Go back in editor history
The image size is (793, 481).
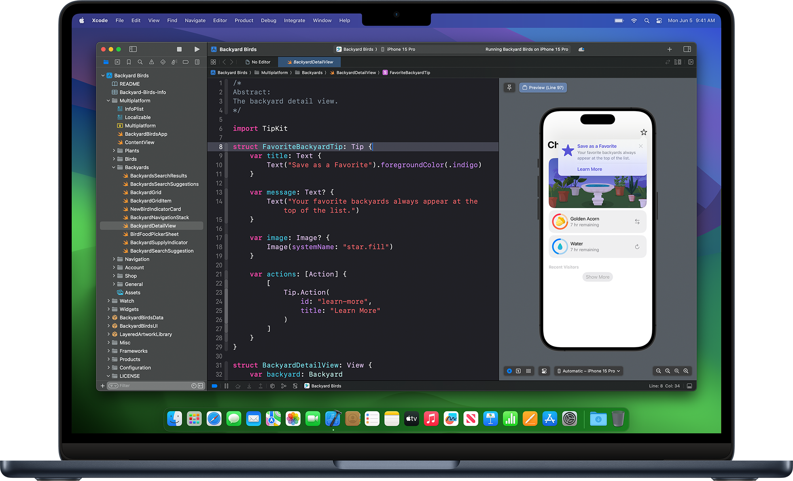(x=224, y=62)
